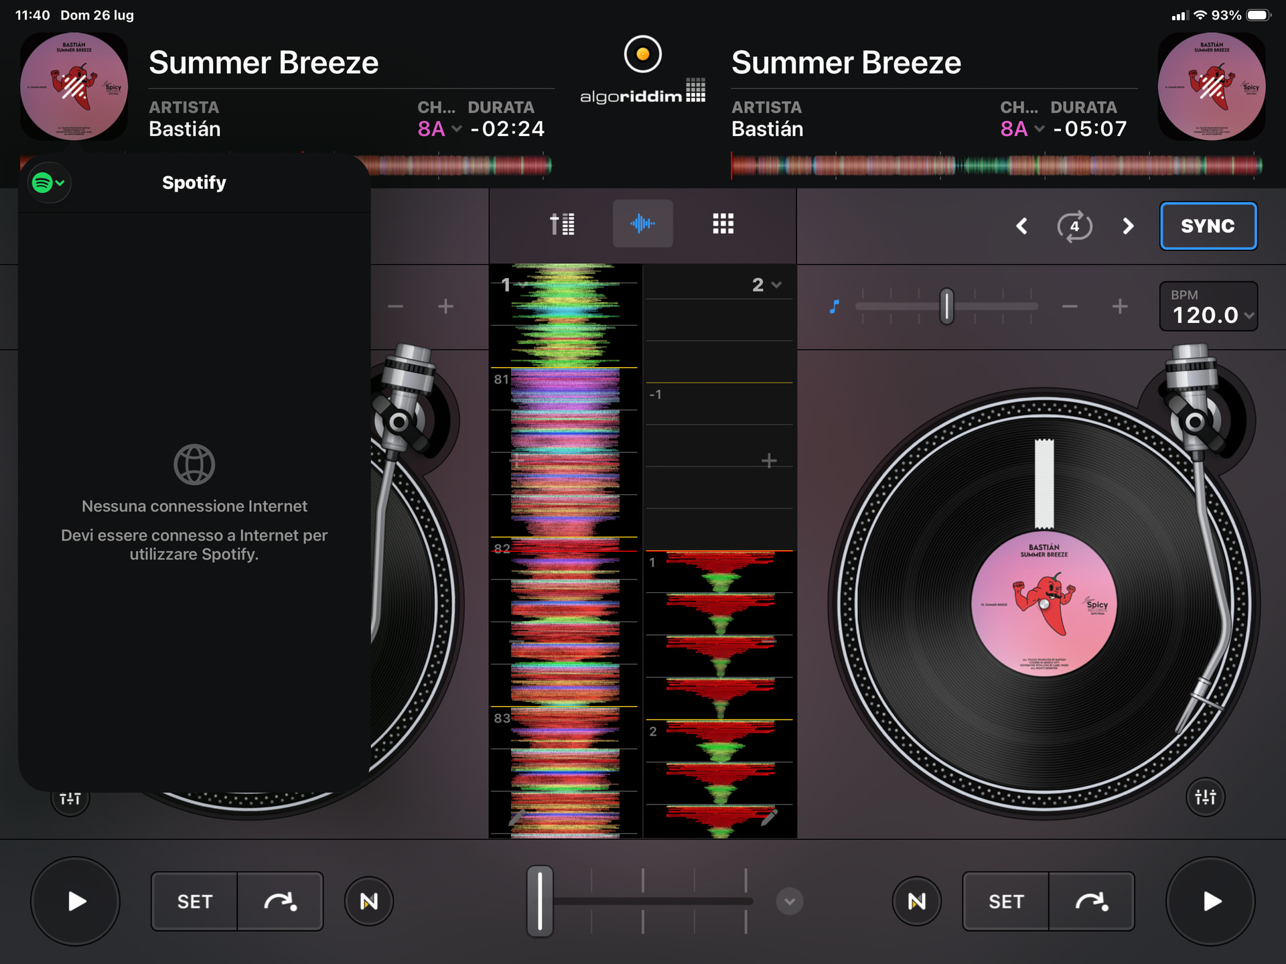This screenshot has width=1286, height=964.
Task: Open the left deck EQ/FX sliders icon
Action: point(70,799)
